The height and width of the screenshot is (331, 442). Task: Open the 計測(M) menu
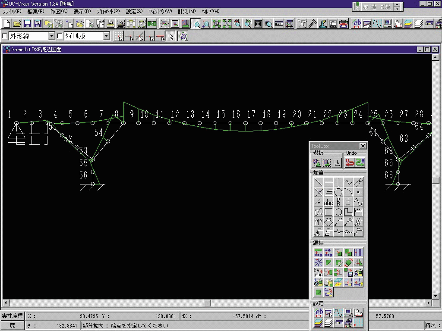(186, 12)
